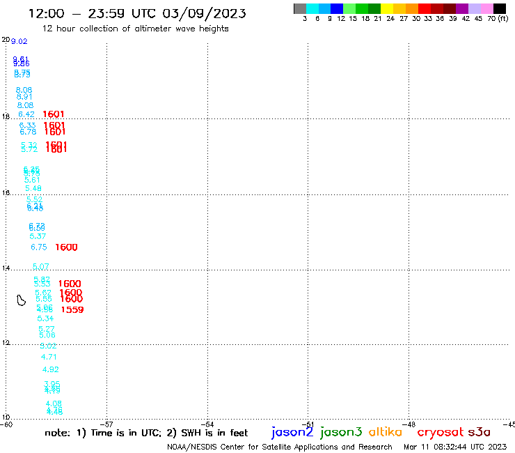Click the altika legend label
515x453 pixels.
385,431
